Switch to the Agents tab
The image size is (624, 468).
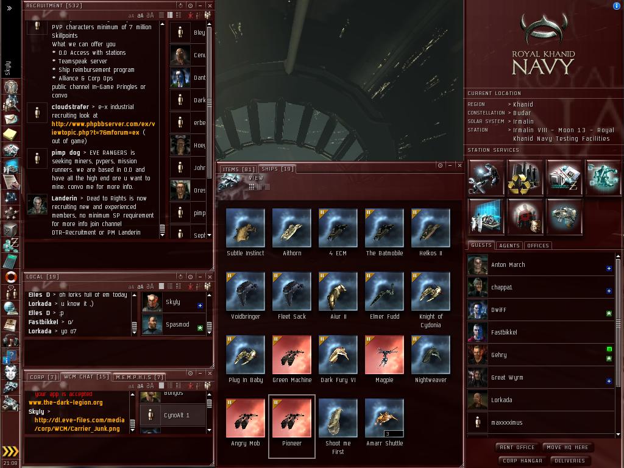509,246
